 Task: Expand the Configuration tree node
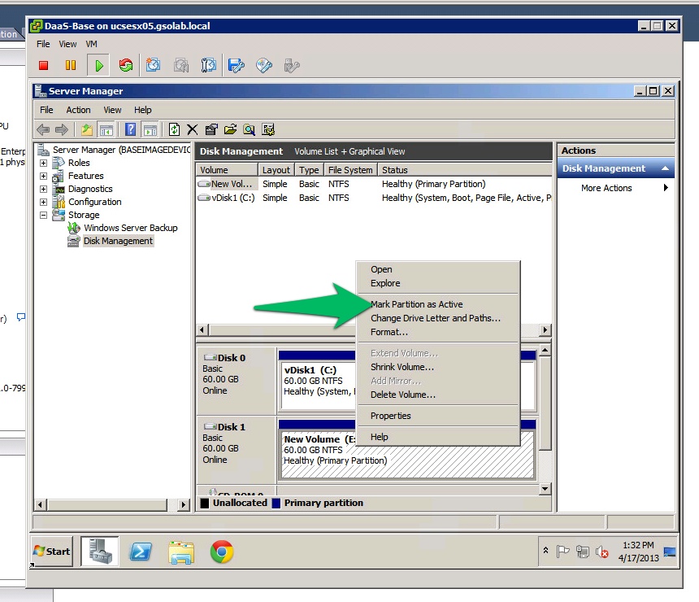pyautogui.click(x=43, y=202)
